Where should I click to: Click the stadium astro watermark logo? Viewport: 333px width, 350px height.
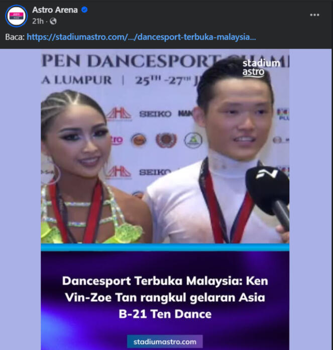(x=261, y=68)
